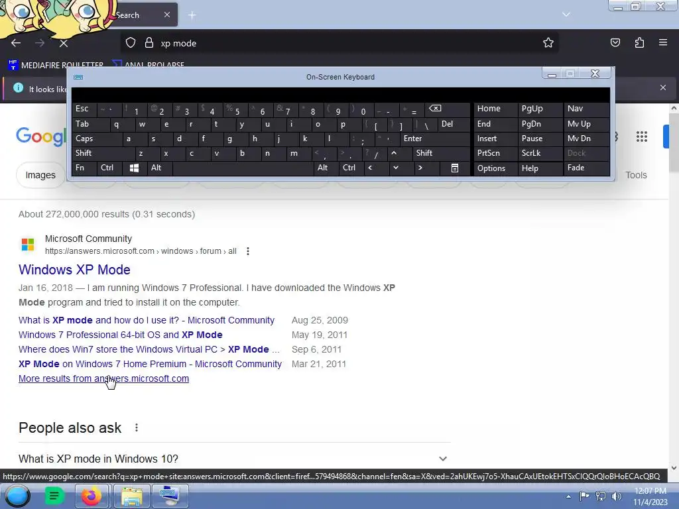Screen dimensions: 679x509
Task: Open the Windows Start orb
Action: tap(17, 496)
